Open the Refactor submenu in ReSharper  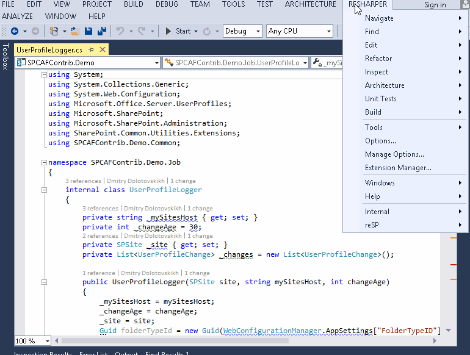378,59
